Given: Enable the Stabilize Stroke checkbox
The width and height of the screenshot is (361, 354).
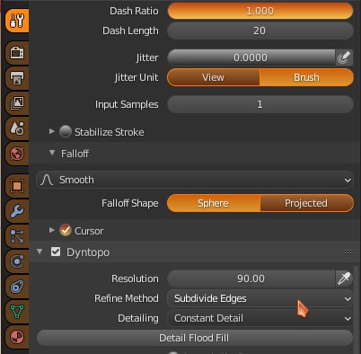Looking at the screenshot, I should point(66,132).
